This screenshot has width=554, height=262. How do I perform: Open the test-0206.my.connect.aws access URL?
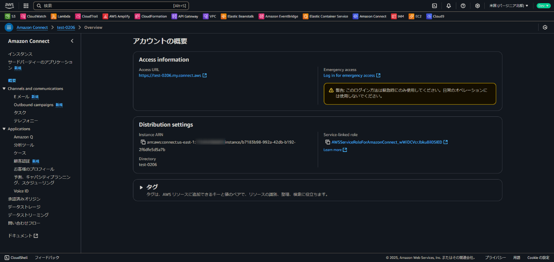tap(173, 75)
